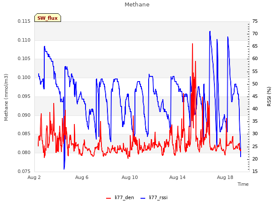275x206 pixels.
Task: Click the 0.095 methane axis value
Action: 24,96
